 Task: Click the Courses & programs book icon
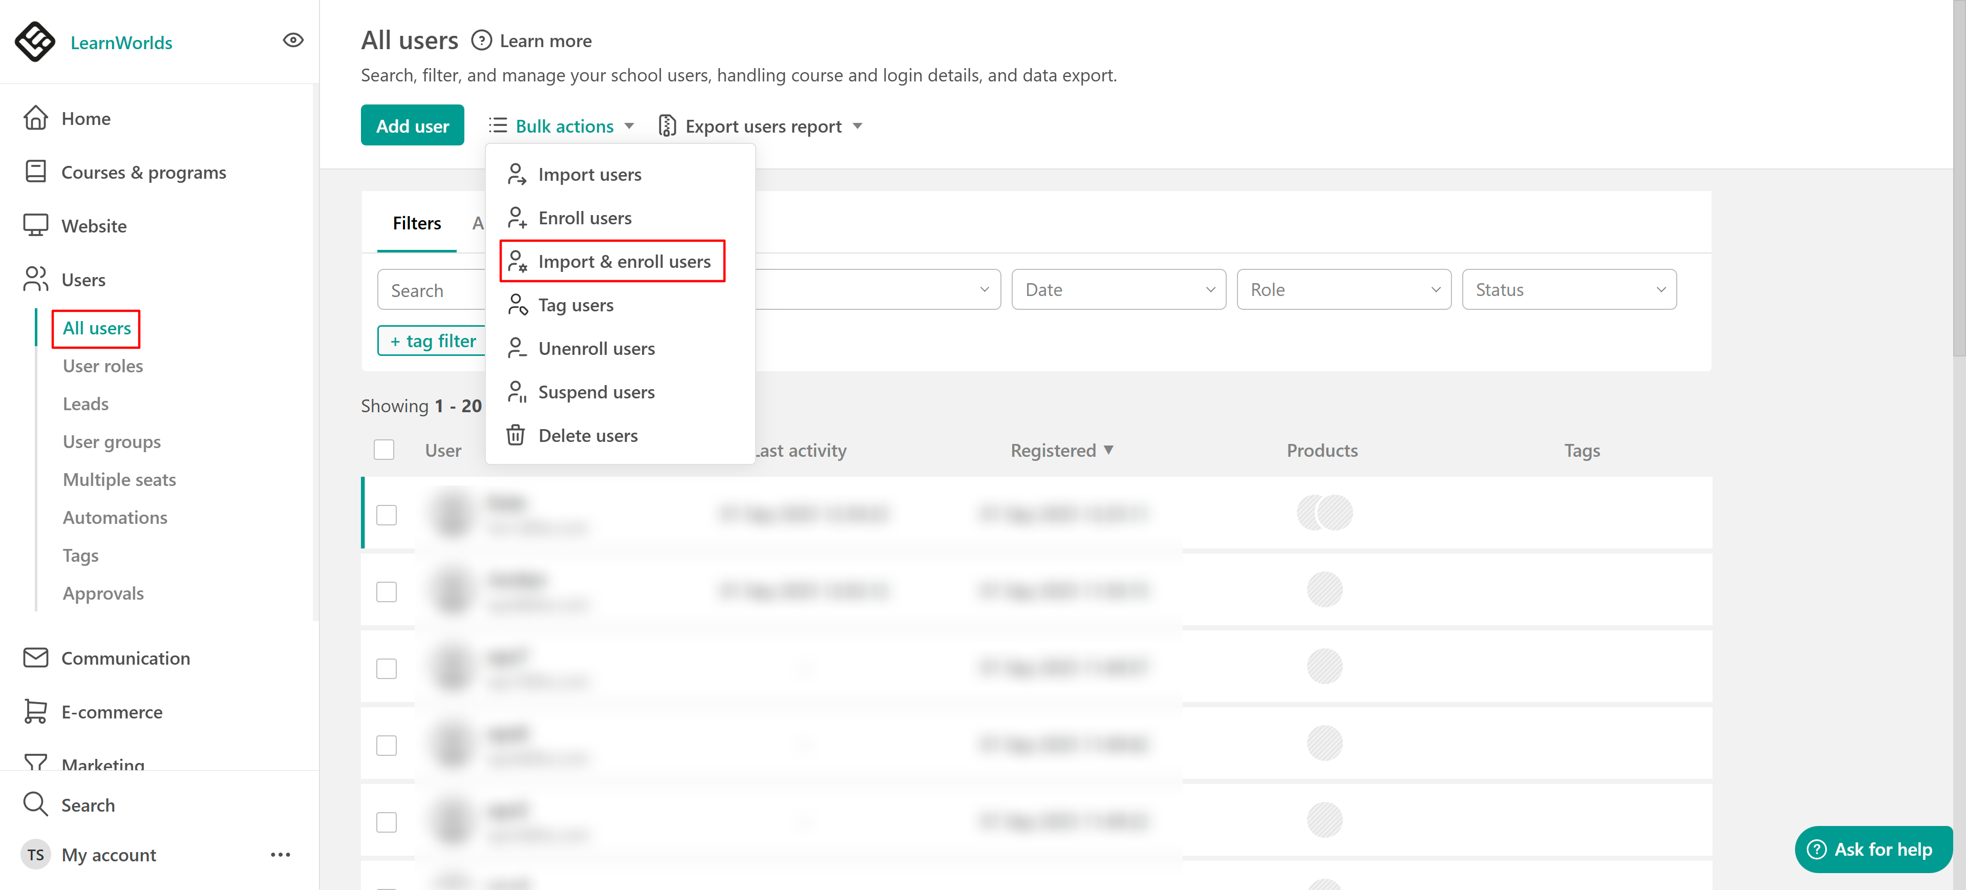pos(36,172)
